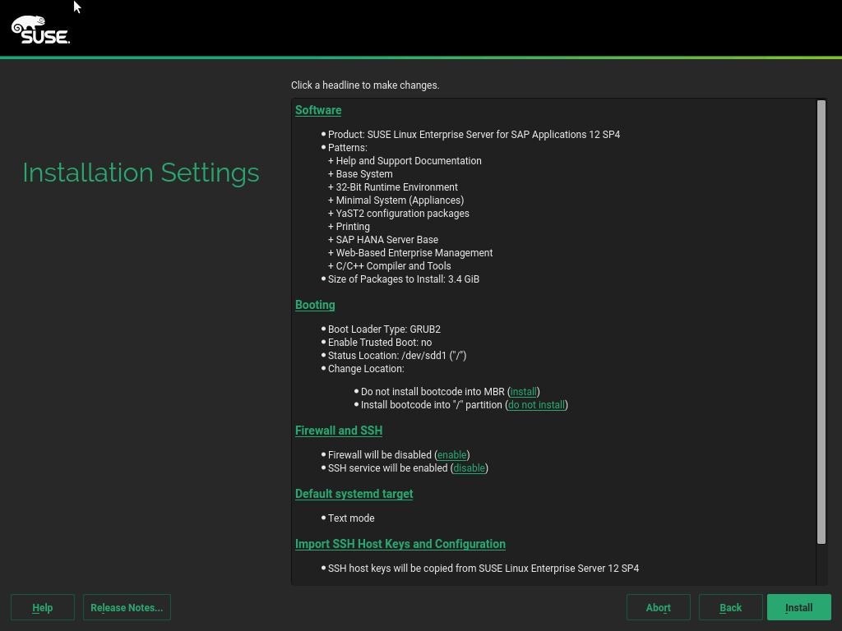This screenshot has width=842, height=631.
Task: Select 'Patterns:' label text
Action: coord(348,148)
